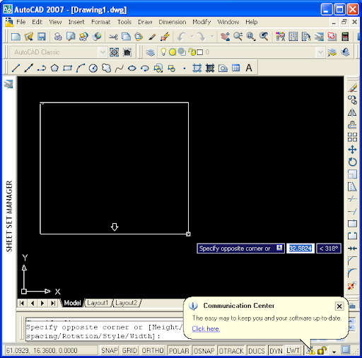
Task: Click the Move tool
Action: [x=352, y=150]
